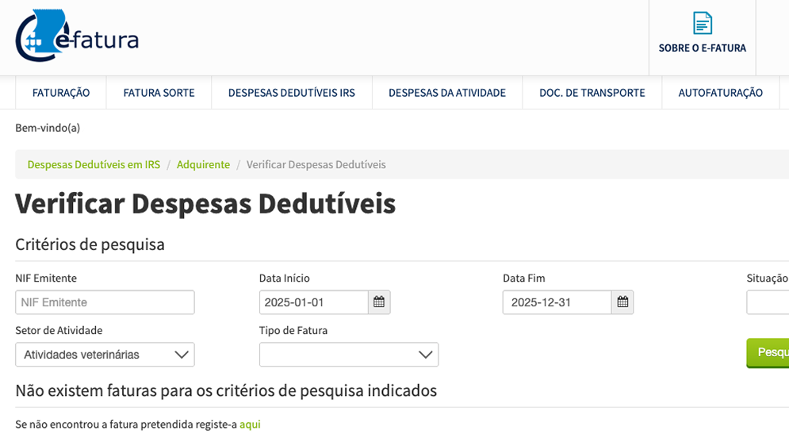Select Despesas Dedutíveis IRS menu item
The height and width of the screenshot is (438, 789).
(291, 93)
